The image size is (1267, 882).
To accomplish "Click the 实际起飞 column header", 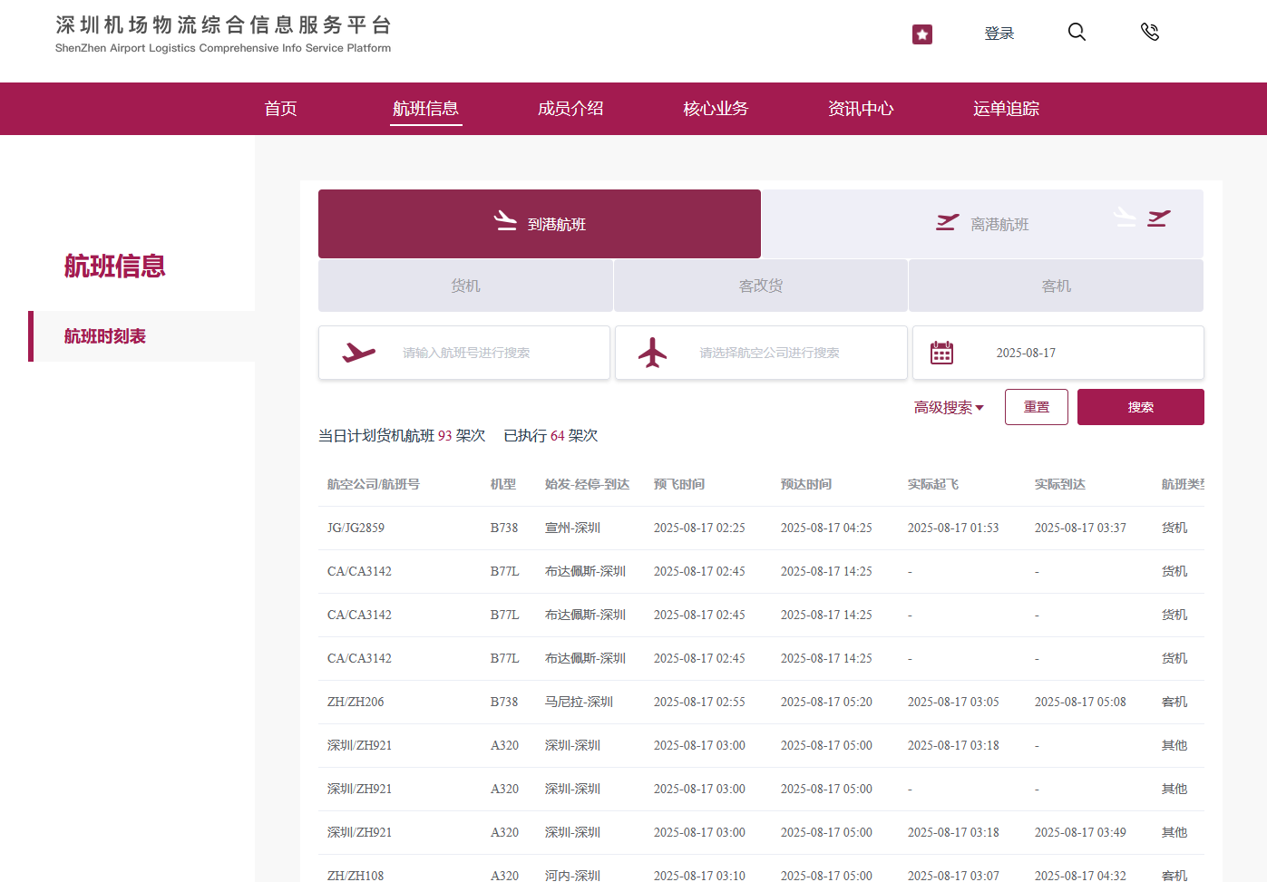I will 933,485.
